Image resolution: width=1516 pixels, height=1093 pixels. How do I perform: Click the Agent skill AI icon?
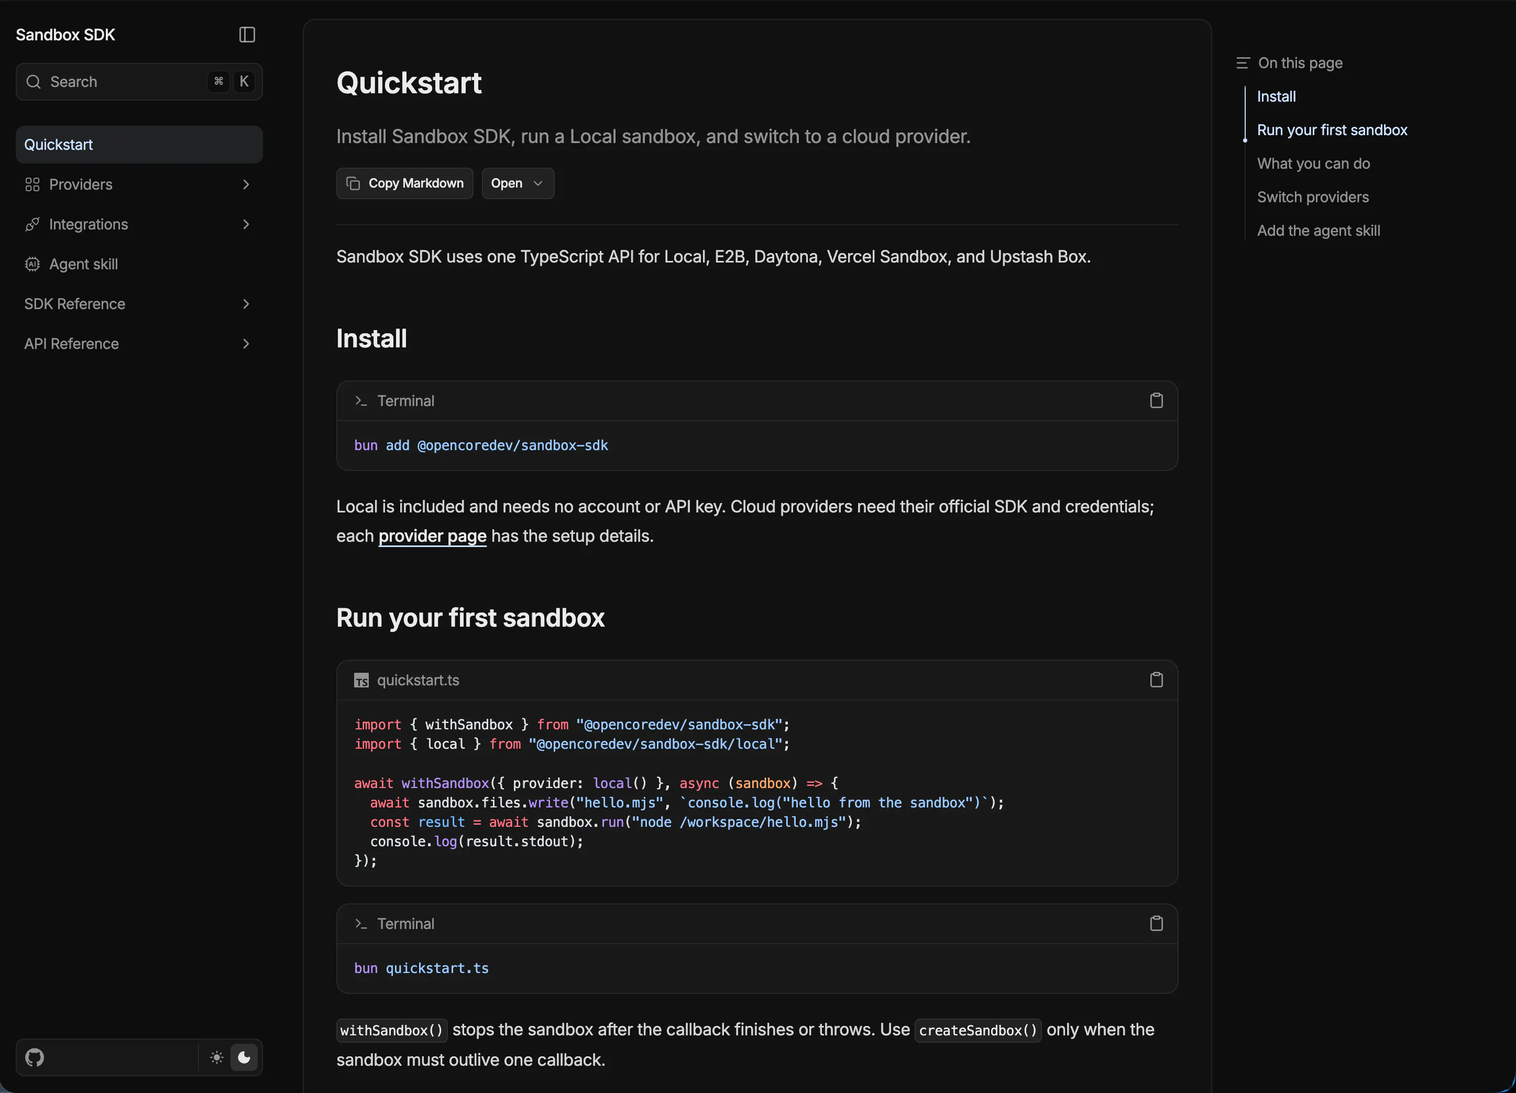click(32, 264)
